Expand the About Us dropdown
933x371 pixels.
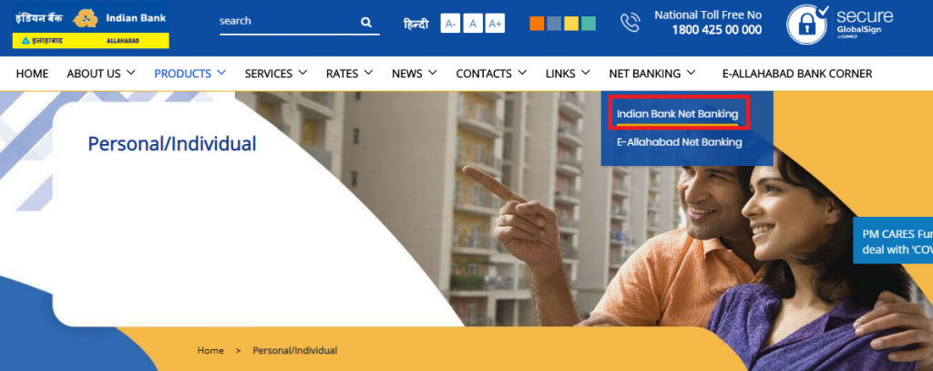pyautogui.click(x=101, y=73)
